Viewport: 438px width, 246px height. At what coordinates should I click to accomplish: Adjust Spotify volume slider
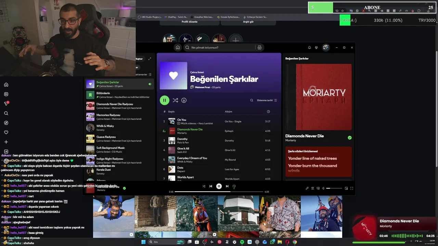click(x=334, y=188)
